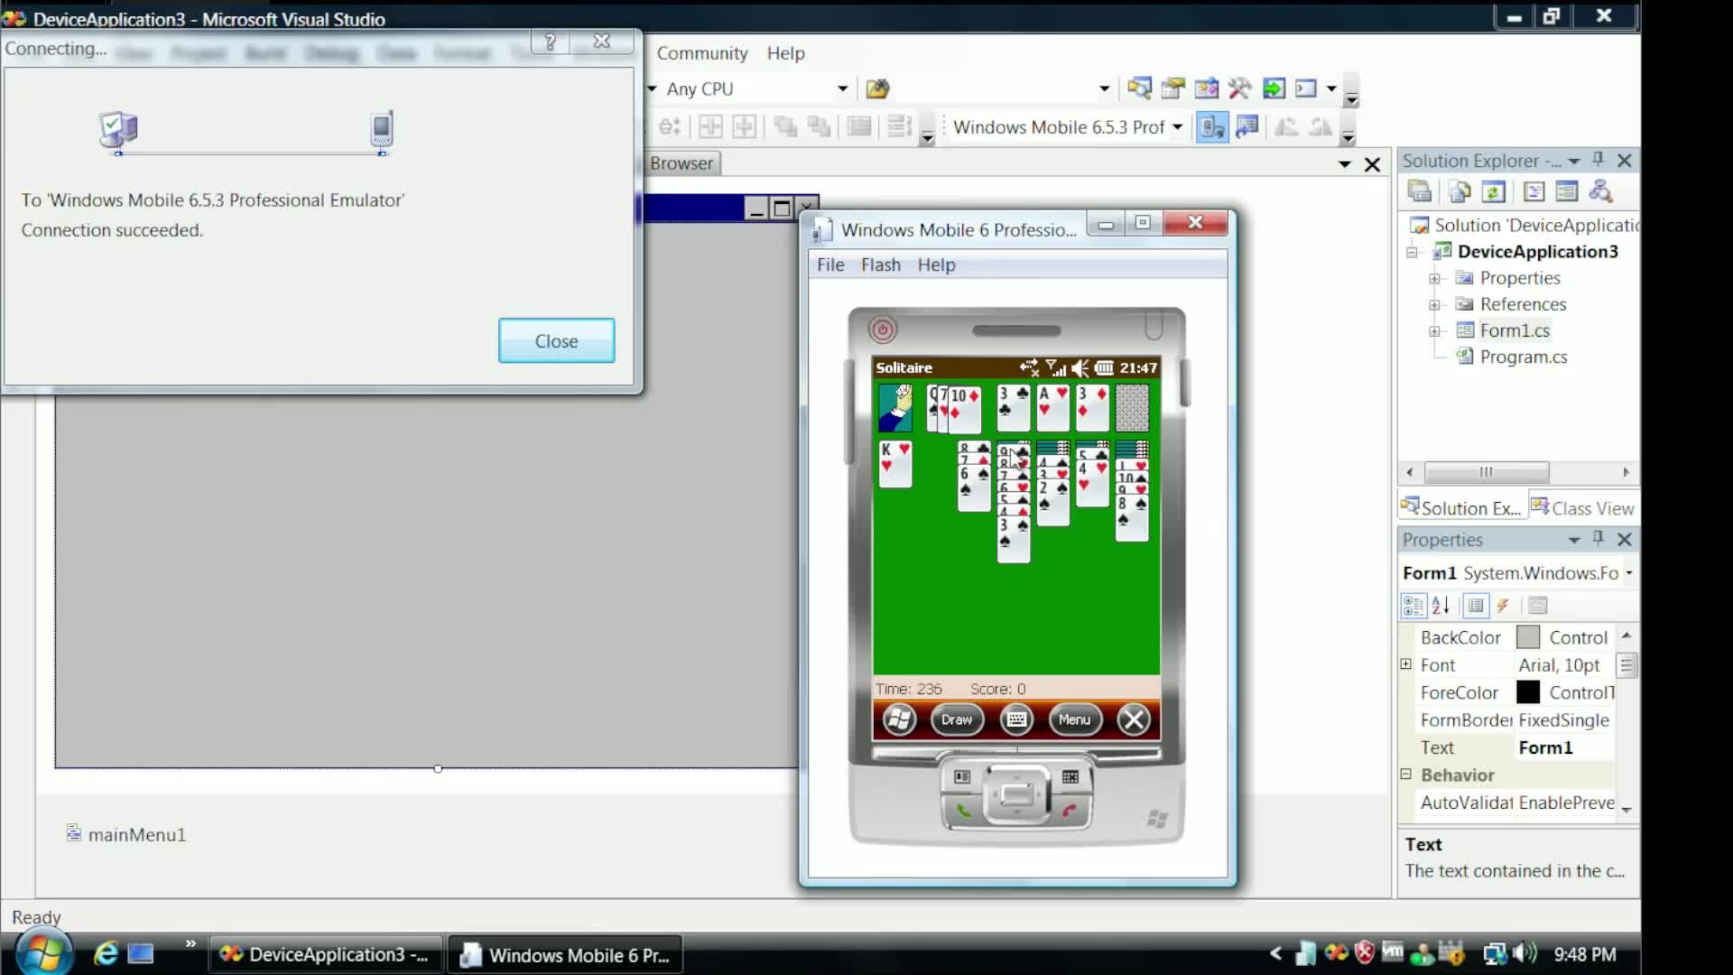Click Windows Mobile 6 Pr... taskbar button
The image size is (1733, 975).
566,954
